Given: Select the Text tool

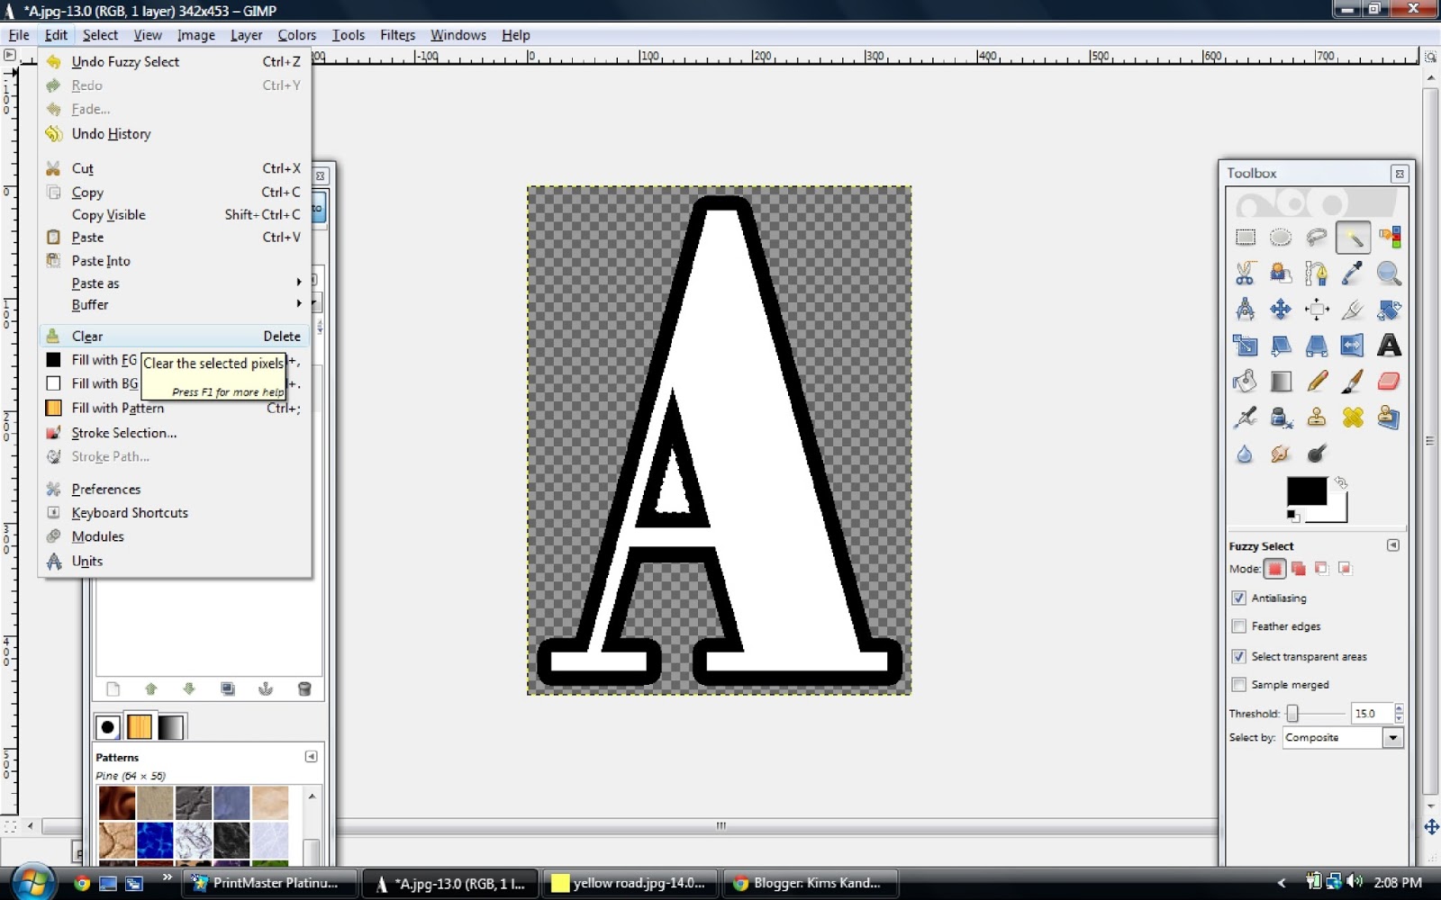Looking at the screenshot, I should tap(1389, 346).
